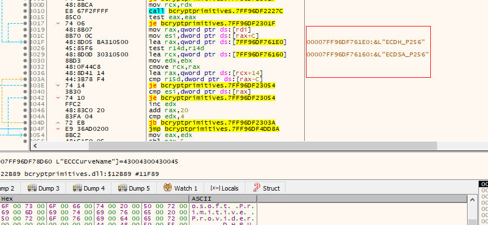Click the dump pane scroll up arrow
The width and height of the screenshot is (488, 225).
(472, 199)
